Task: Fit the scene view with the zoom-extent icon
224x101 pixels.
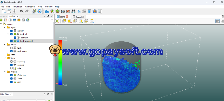Action: pos(57,21)
